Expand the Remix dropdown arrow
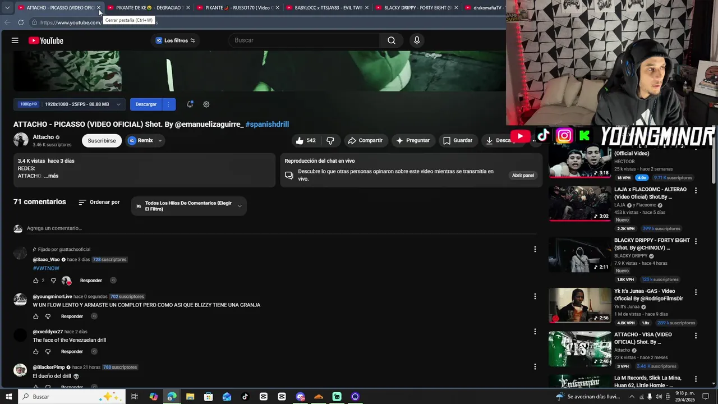The image size is (718, 404). tap(160, 141)
